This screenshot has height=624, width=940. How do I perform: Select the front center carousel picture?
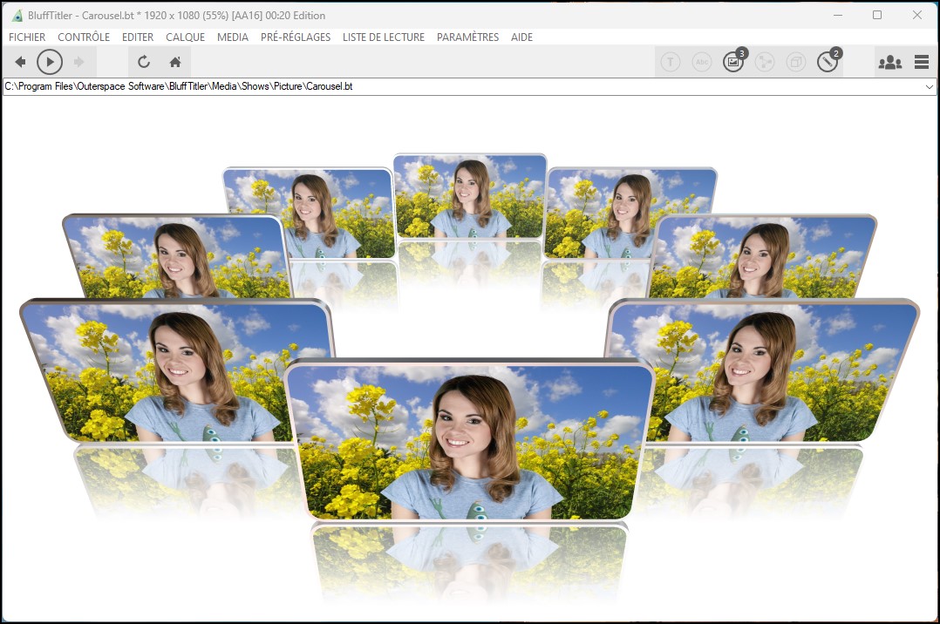(x=469, y=442)
